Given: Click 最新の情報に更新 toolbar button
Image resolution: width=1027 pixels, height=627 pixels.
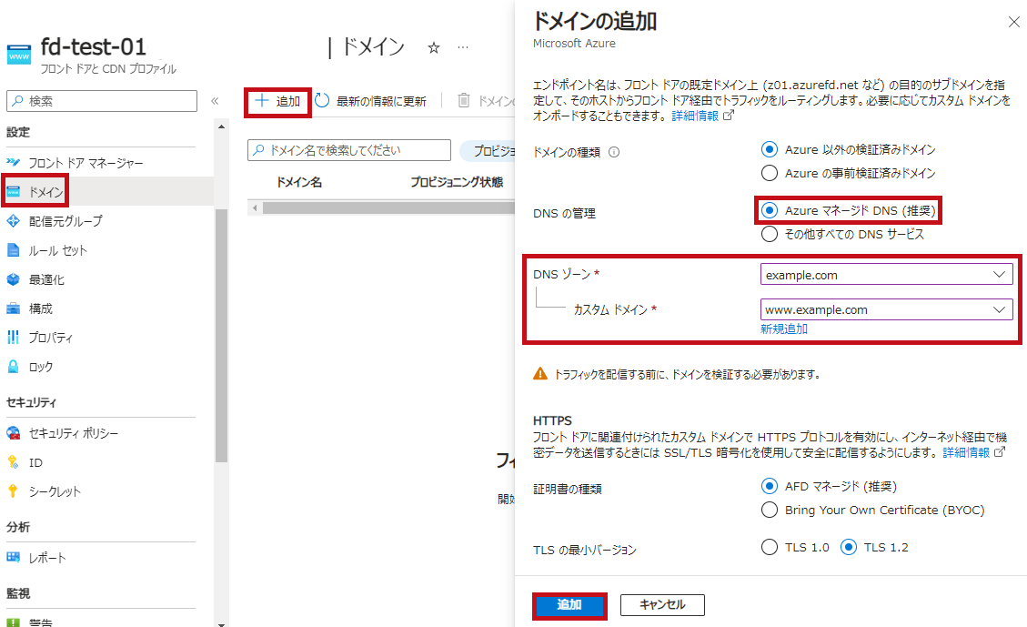Looking at the screenshot, I should tap(371, 101).
